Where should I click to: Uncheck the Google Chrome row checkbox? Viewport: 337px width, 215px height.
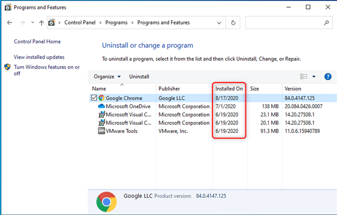point(94,98)
